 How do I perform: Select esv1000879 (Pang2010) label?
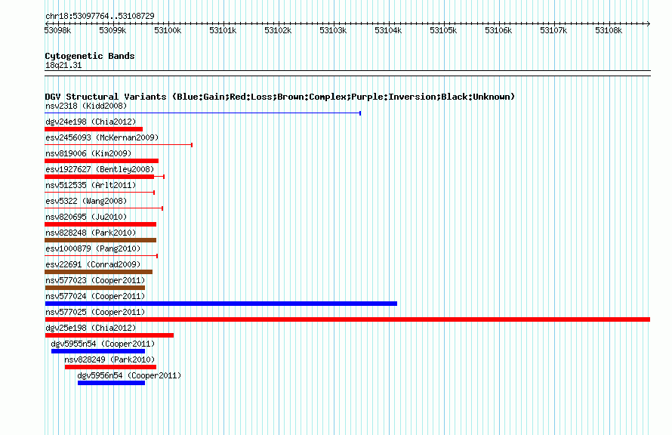click(x=93, y=248)
